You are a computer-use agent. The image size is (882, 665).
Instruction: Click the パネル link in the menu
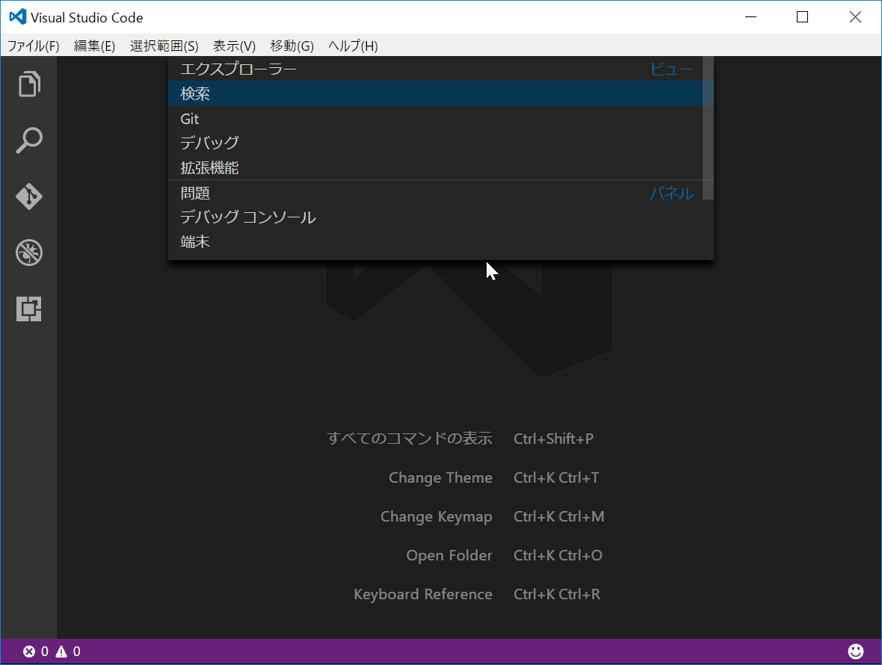(670, 193)
